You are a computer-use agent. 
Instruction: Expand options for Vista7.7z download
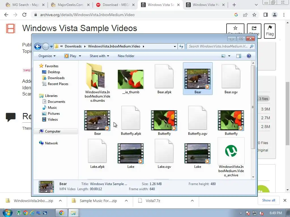tap(192, 201)
